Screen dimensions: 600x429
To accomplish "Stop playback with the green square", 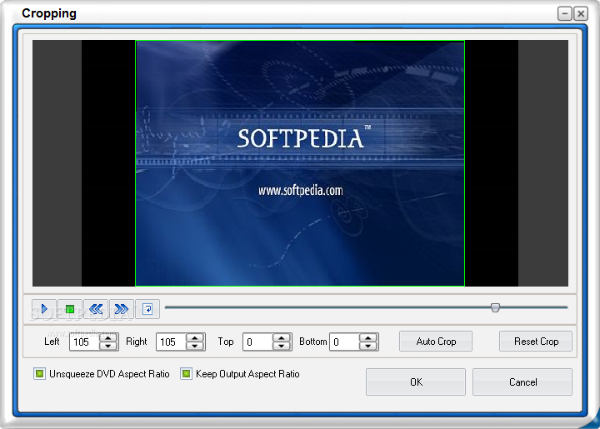I will click(x=70, y=309).
